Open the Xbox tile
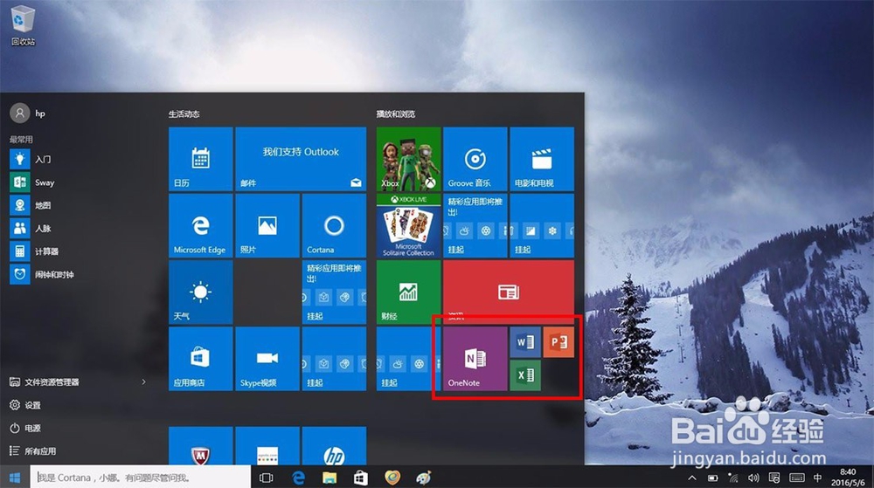The width and height of the screenshot is (874, 488). 408,159
